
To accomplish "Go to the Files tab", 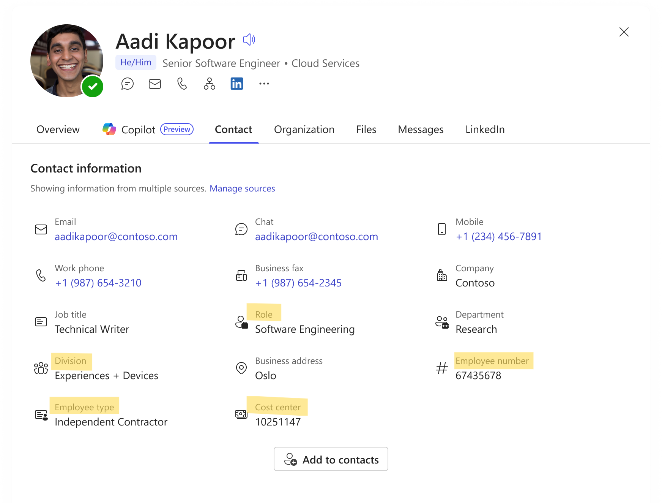I will coord(366,130).
